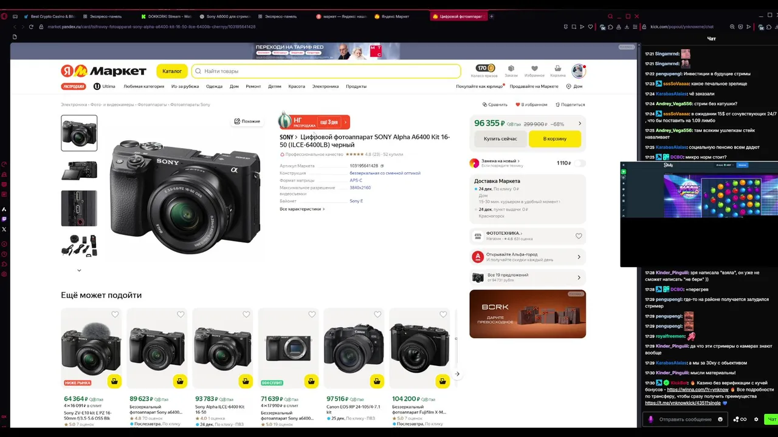
Task: Add 89 623 ₽ camera to cart
Action: 179,381
